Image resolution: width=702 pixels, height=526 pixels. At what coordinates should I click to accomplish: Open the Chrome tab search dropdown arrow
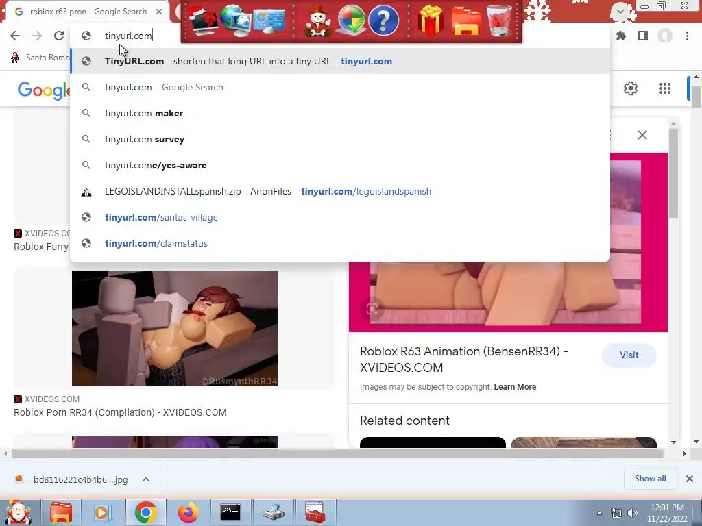(x=620, y=12)
